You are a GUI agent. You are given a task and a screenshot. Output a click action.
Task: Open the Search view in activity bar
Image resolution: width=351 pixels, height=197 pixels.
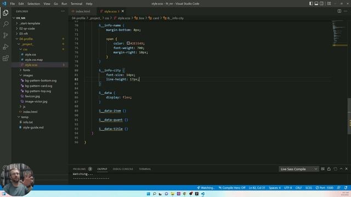click(x=5, y=24)
